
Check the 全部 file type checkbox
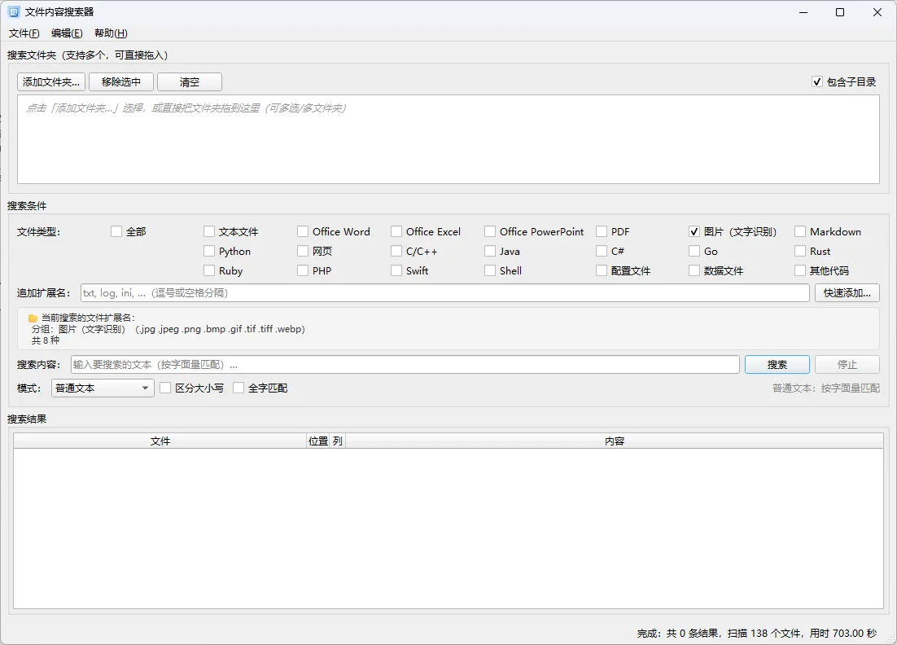(x=116, y=231)
